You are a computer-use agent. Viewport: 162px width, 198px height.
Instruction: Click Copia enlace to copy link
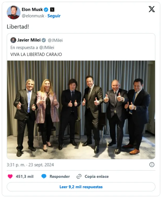(97, 176)
